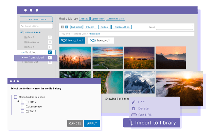Click the Nextcloud logo on from_cloud tile
214x135 pixels.
point(64,40)
